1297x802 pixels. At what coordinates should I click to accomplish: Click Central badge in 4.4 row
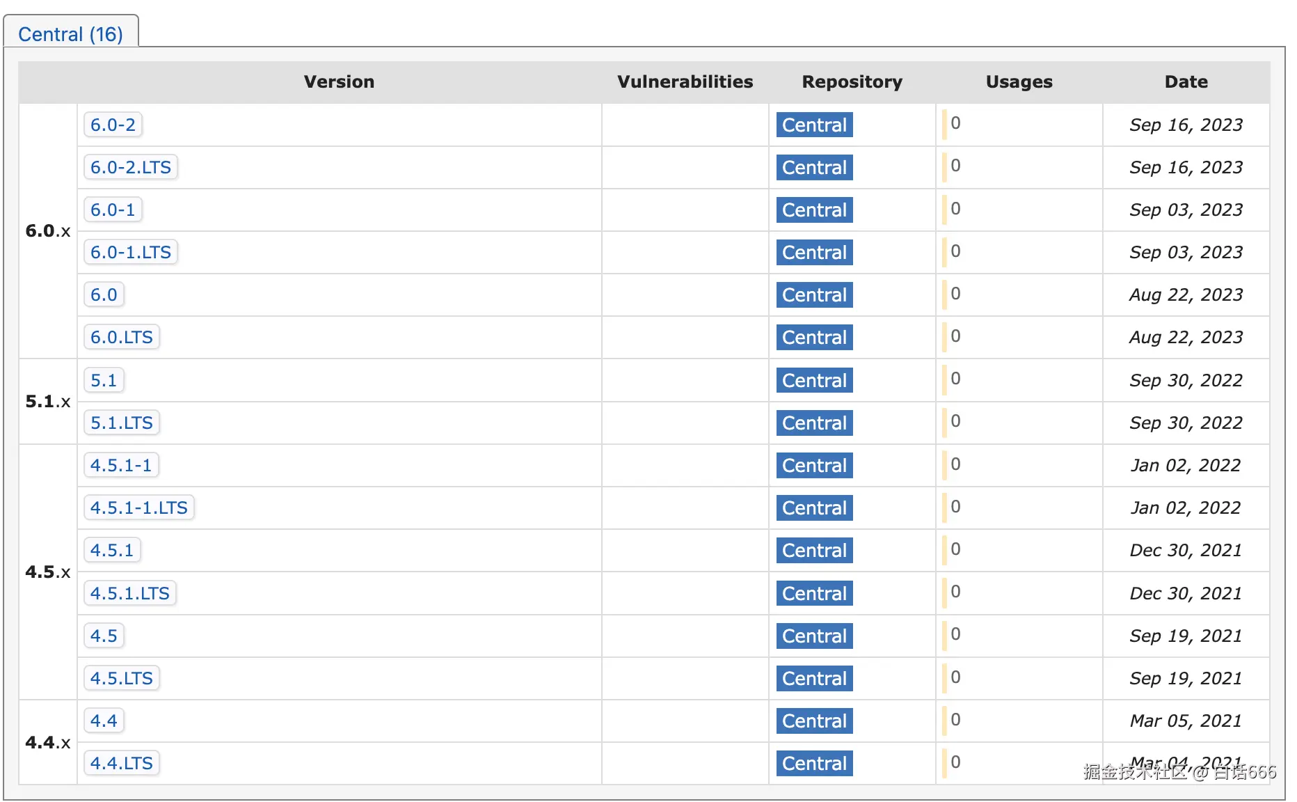click(x=814, y=721)
